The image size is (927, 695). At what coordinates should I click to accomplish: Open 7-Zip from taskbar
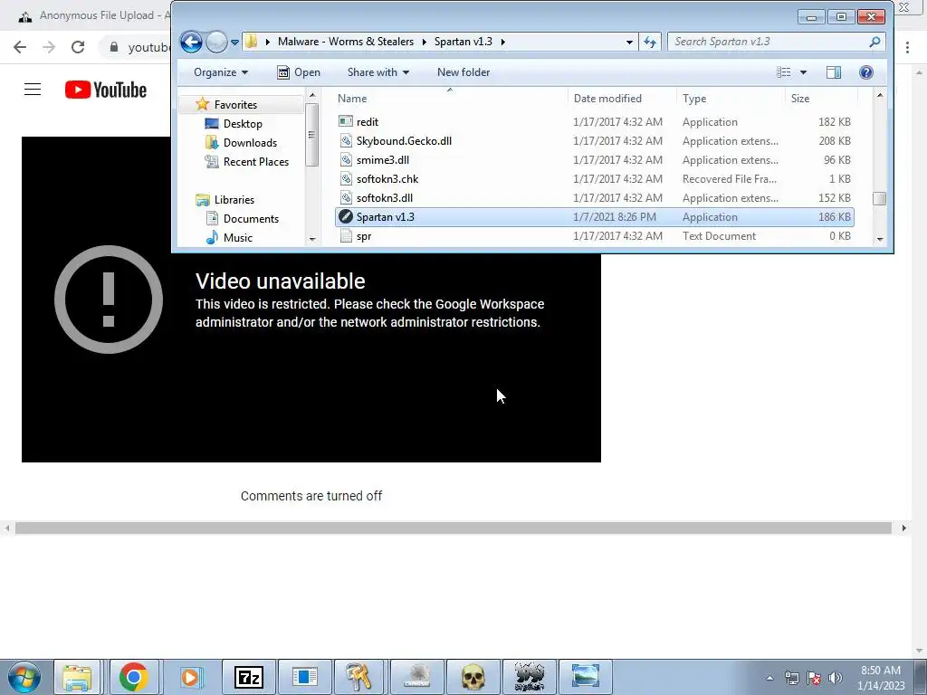point(248,677)
